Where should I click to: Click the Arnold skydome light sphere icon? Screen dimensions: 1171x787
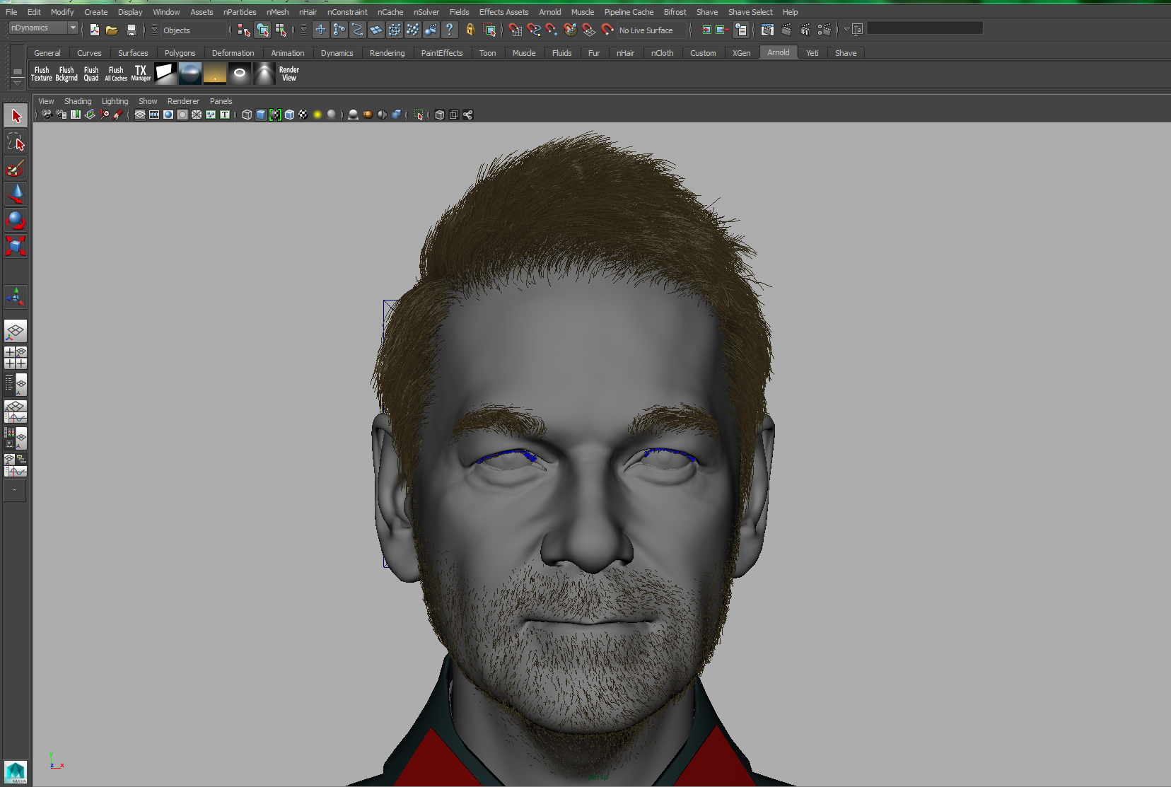(190, 74)
